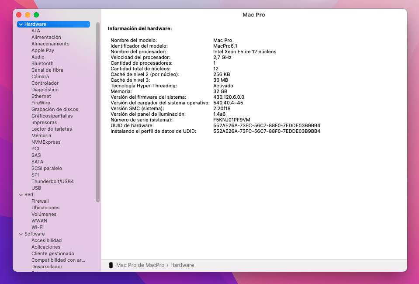This screenshot has height=284, width=419.
Task: Open Desarrollador in the sidebar
Action: click(47, 267)
